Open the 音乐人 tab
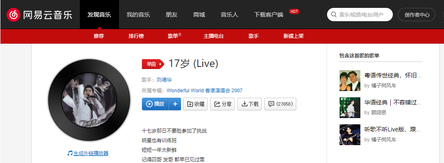 (x=229, y=15)
